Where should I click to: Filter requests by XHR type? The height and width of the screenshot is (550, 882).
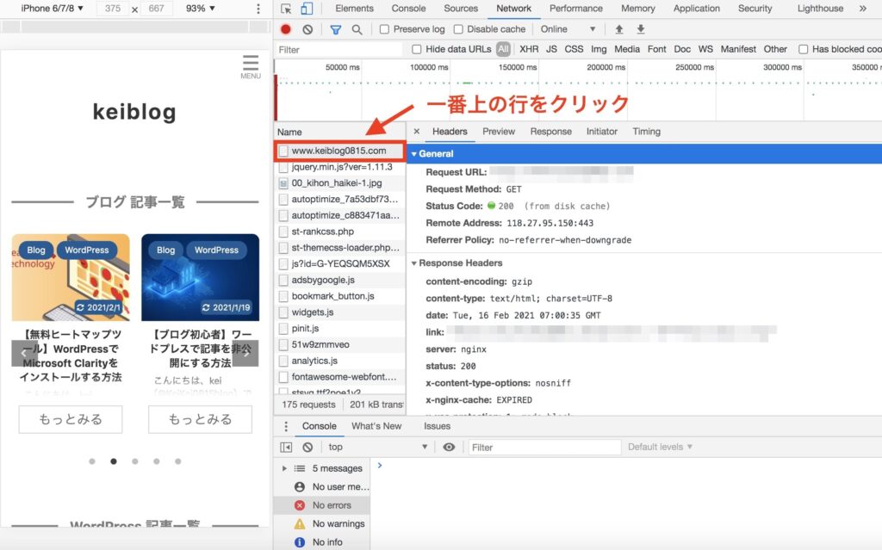[x=529, y=49]
